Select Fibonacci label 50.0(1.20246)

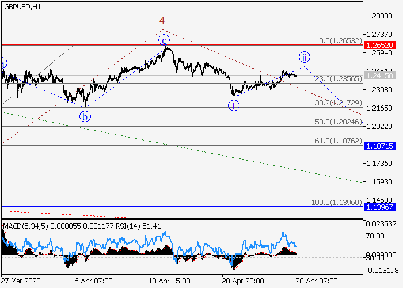tap(339, 122)
